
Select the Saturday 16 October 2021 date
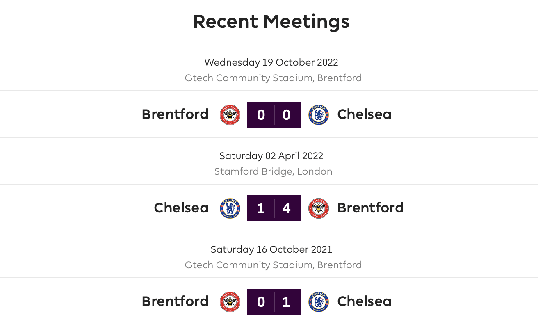(271, 249)
